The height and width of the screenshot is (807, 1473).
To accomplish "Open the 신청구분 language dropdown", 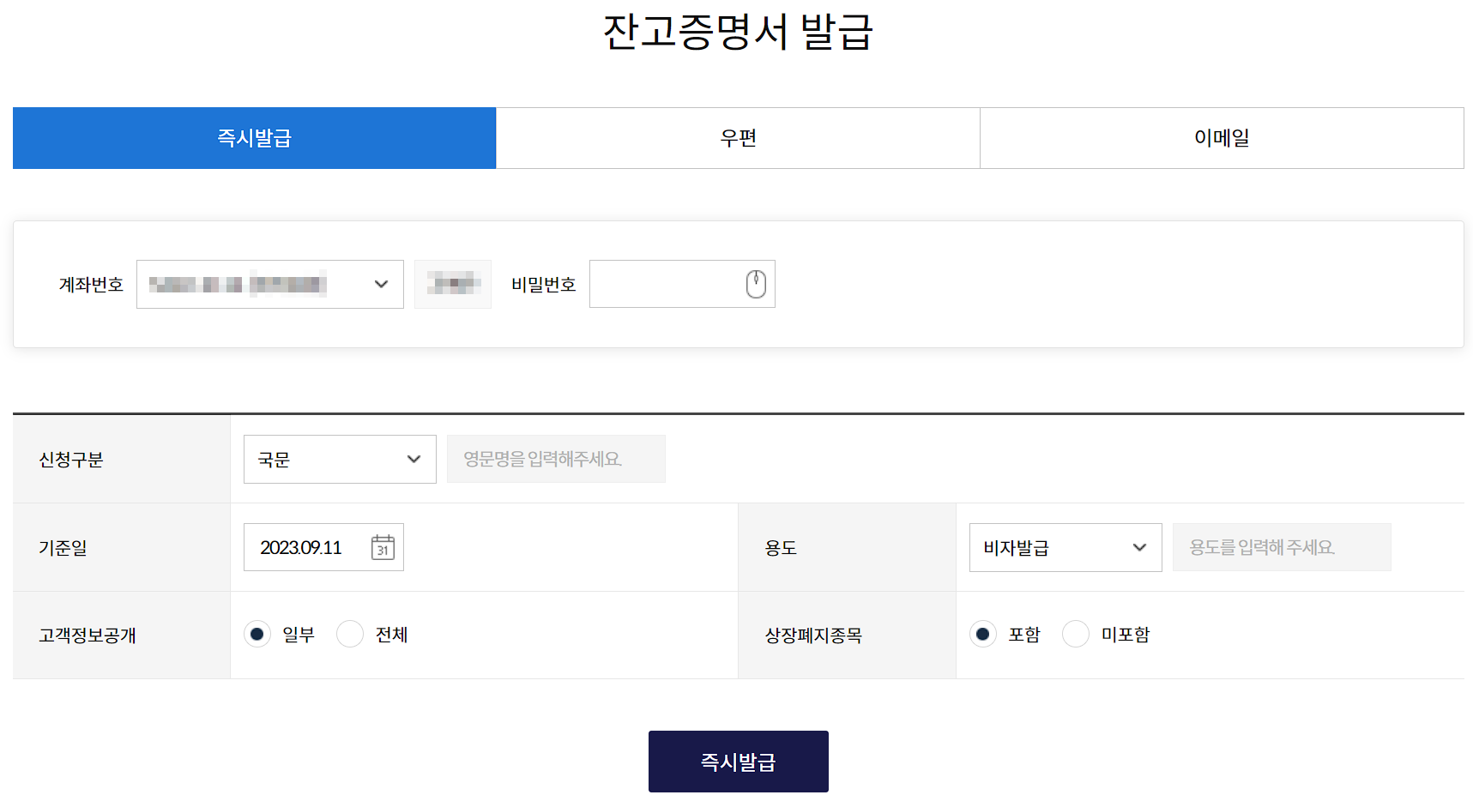I will pyautogui.click(x=340, y=459).
